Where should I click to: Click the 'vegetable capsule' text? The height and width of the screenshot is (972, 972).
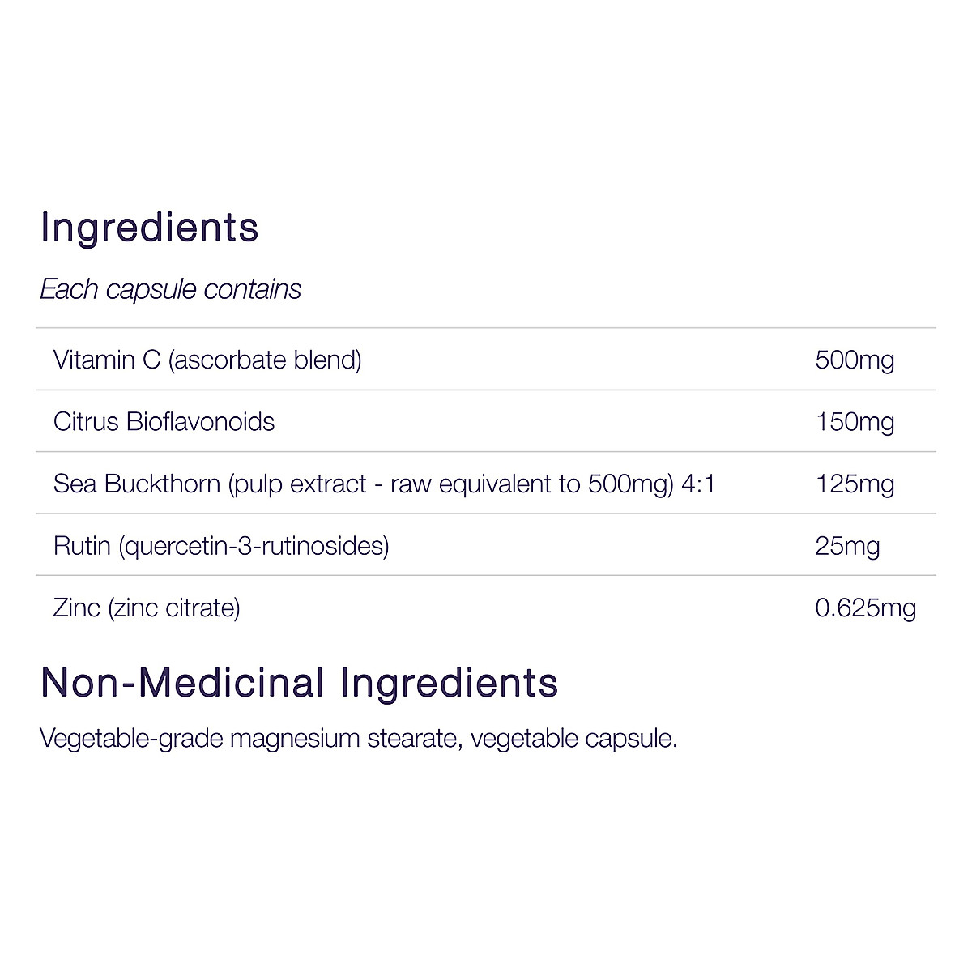tap(572, 739)
